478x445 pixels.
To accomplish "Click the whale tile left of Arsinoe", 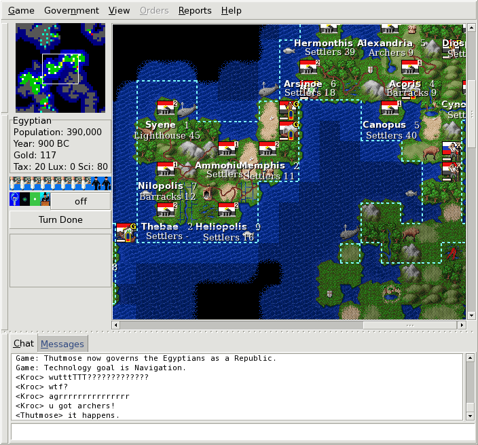I will 269,90.
